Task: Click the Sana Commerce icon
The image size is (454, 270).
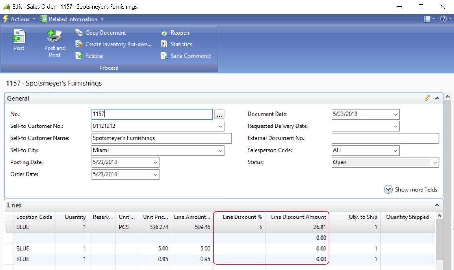Action: coord(164,56)
